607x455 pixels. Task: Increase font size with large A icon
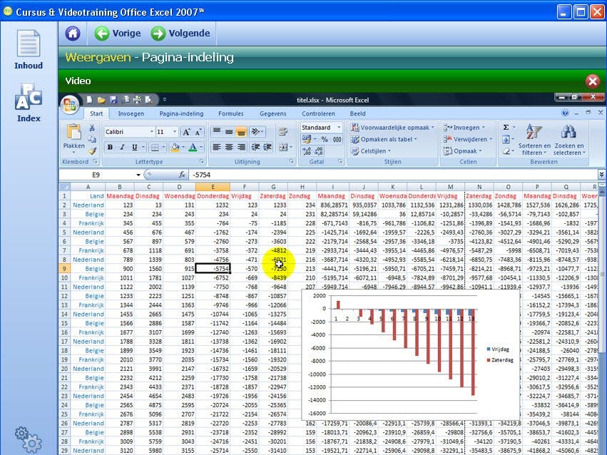pos(186,132)
